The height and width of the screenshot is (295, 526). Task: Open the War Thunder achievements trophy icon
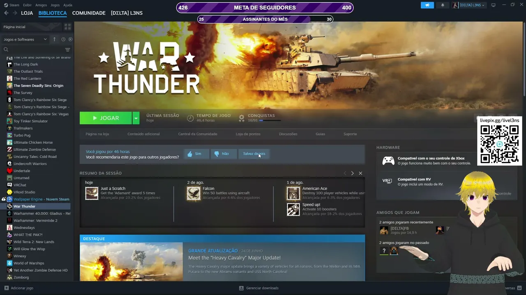point(242,118)
